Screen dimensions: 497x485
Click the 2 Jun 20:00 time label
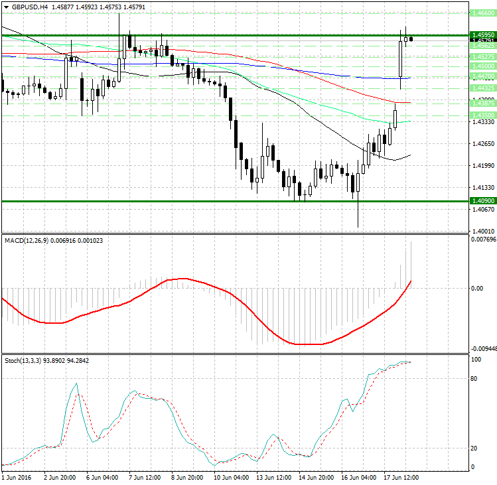60,478
